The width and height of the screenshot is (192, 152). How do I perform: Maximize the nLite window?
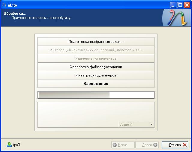click(180, 5)
